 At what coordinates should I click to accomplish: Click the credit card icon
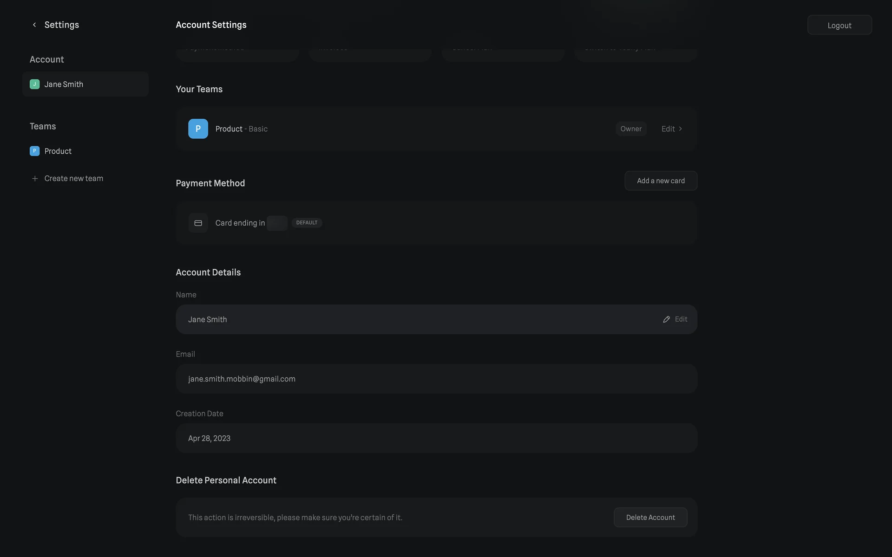coord(198,223)
